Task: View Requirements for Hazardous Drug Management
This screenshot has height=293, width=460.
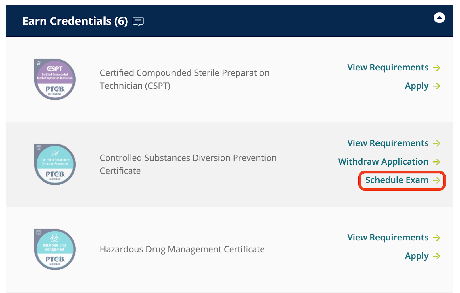Action: click(x=388, y=238)
